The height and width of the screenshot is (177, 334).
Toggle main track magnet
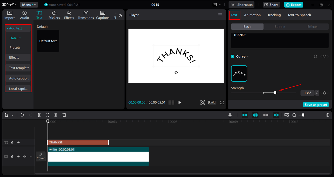[x=245, y=115]
